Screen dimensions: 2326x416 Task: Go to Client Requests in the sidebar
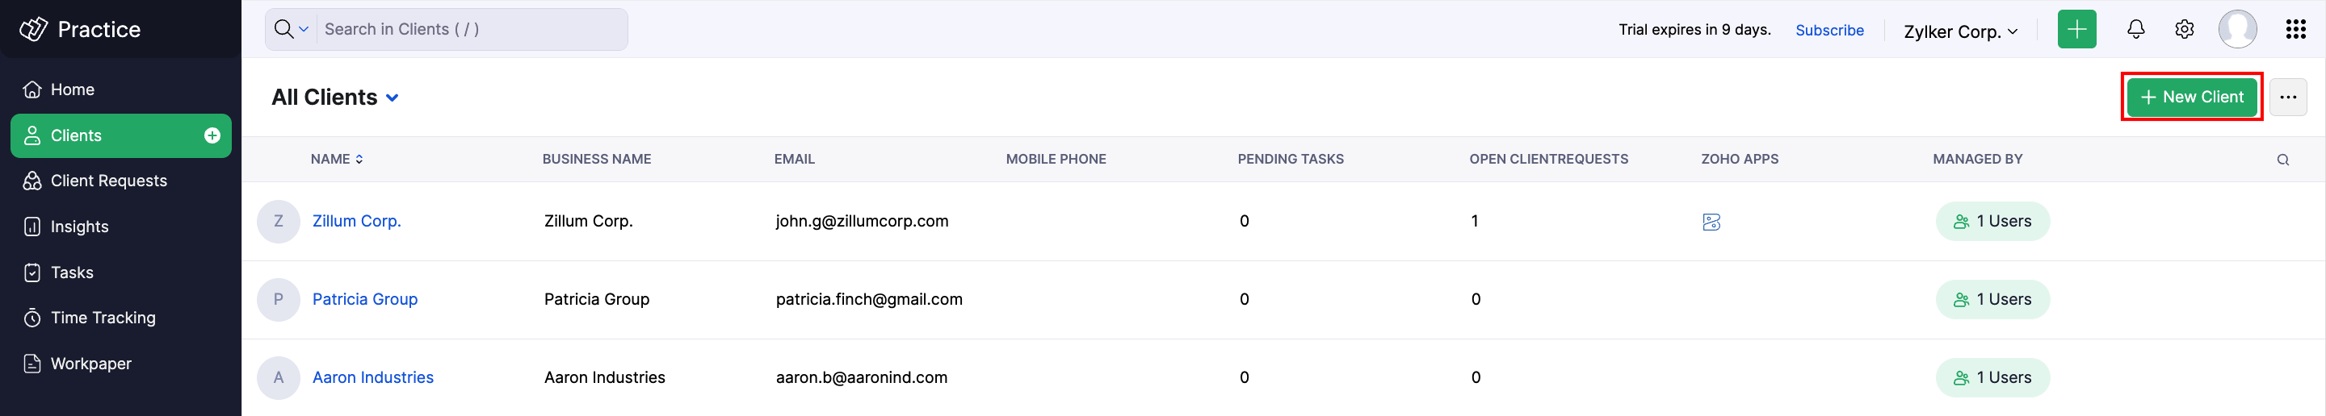pyautogui.click(x=108, y=181)
